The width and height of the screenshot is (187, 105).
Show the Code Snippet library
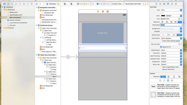(164, 80)
